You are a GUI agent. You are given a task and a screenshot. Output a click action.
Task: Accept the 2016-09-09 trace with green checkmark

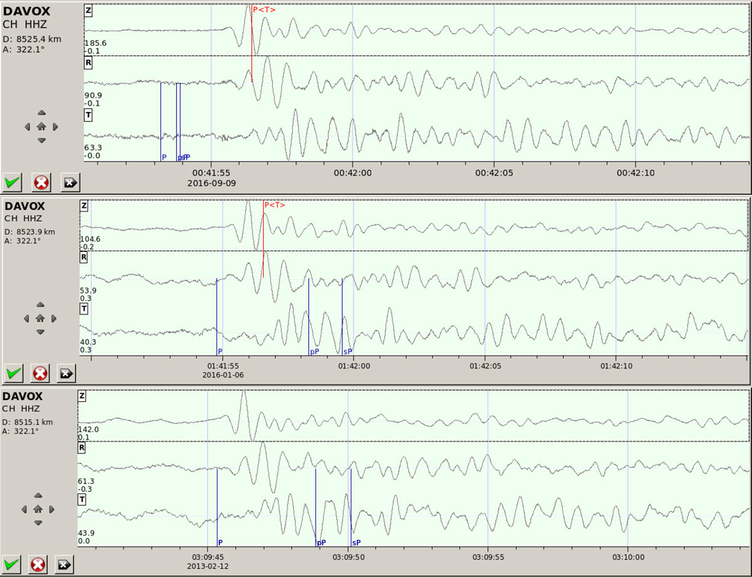(x=13, y=182)
